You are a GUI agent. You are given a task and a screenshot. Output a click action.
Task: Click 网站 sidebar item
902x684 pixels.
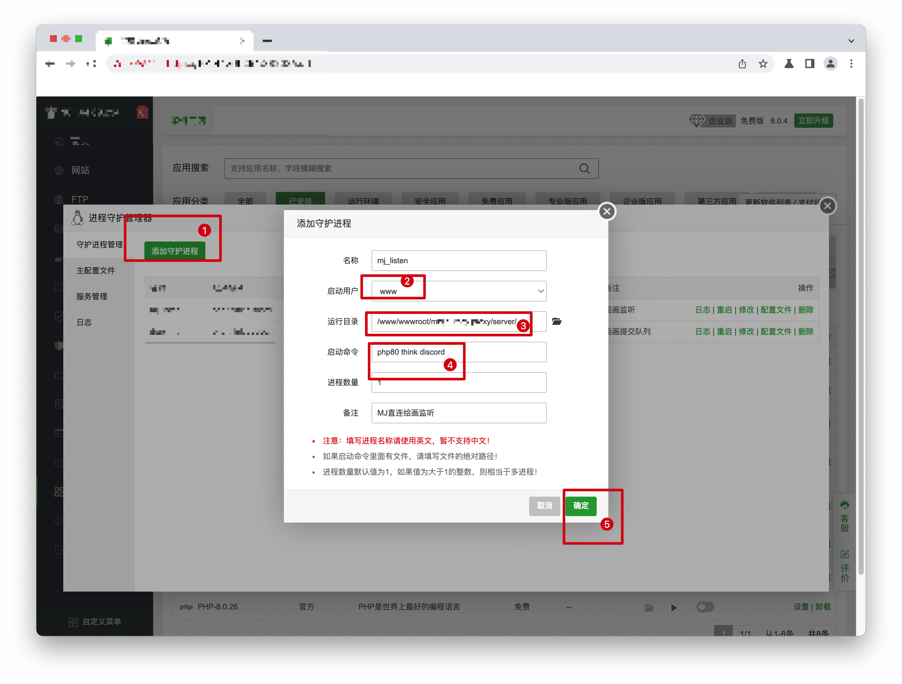(80, 170)
